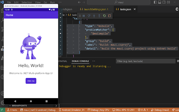Open the Edit menu
Viewport: 179px width, 112px height.
pos(16,2)
